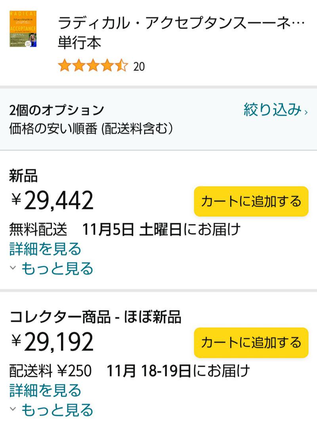Open the 絞り込み filter link
This screenshot has width=317, height=428.
click(273, 109)
